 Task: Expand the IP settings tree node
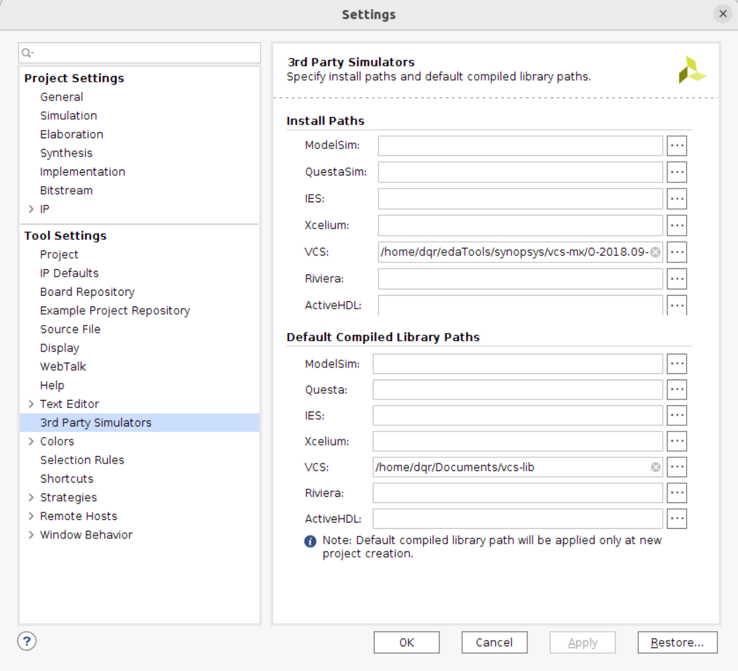[31, 209]
